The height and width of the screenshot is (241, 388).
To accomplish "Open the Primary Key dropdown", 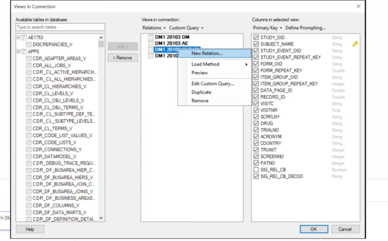I will (x=267, y=28).
